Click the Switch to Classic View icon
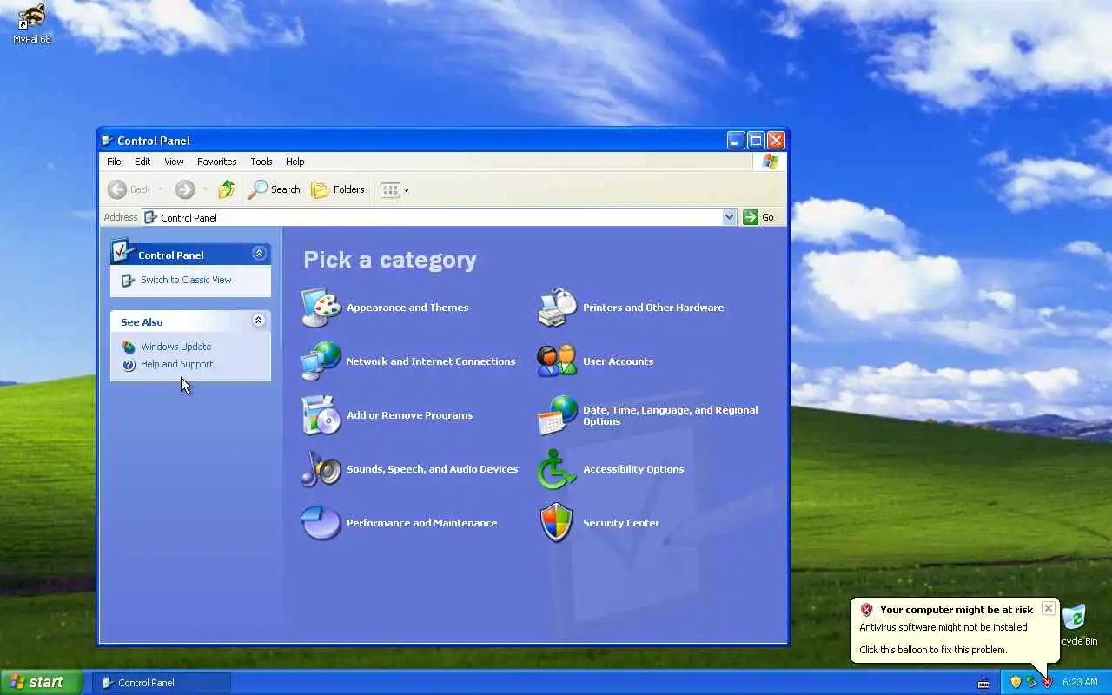 [129, 280]
